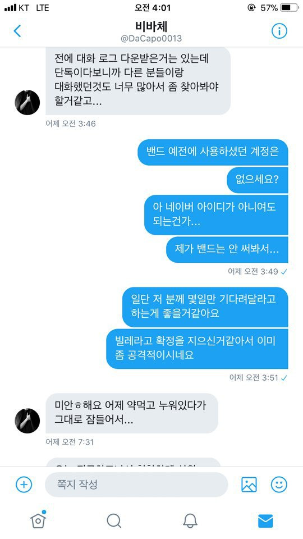
Task: Tap the plus icon to add media
Action: (24, 485)
